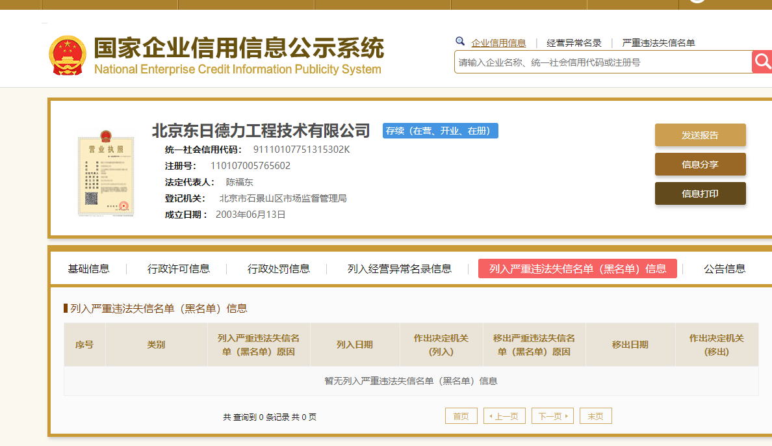The image size is (772, 446).
Task: Open the business license thumbnail image
Action: click(x=106, y=173)
